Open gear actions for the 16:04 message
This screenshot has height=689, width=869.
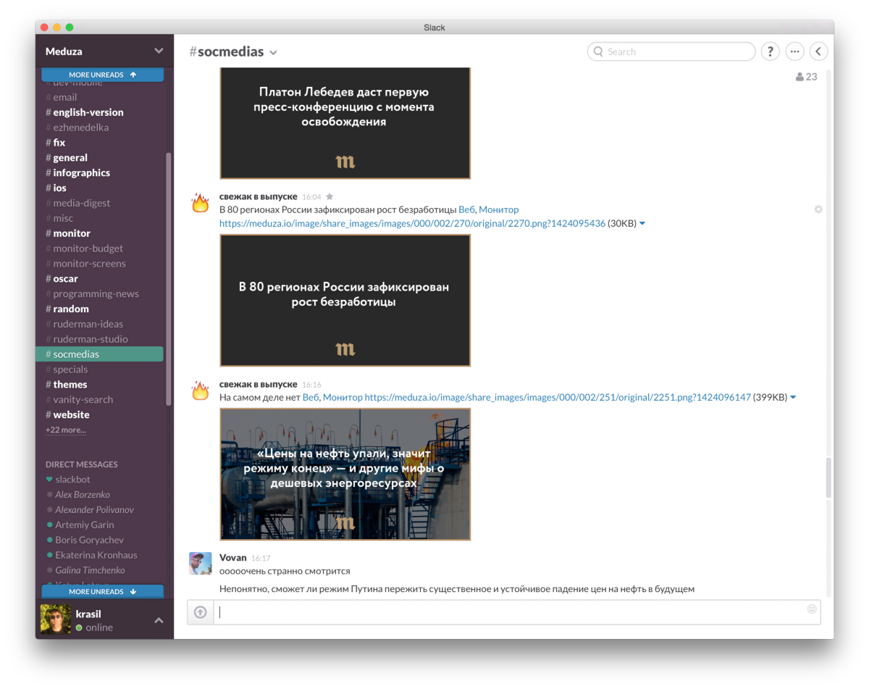point(818,209)
